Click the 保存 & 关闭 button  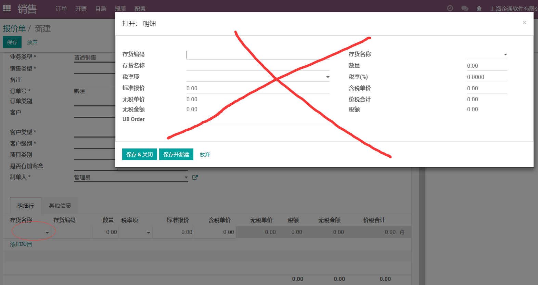click(x=140, y=154)
